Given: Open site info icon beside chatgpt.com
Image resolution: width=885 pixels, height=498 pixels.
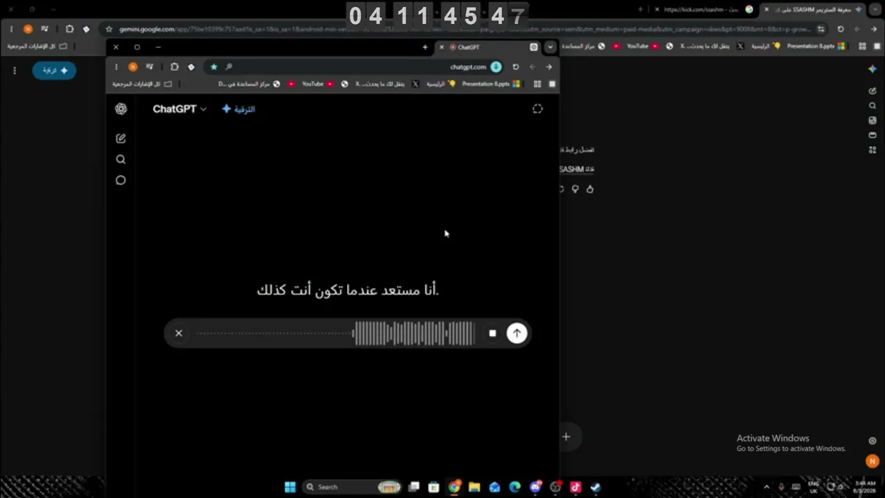Looking at the screenshot, I should 496,67.
